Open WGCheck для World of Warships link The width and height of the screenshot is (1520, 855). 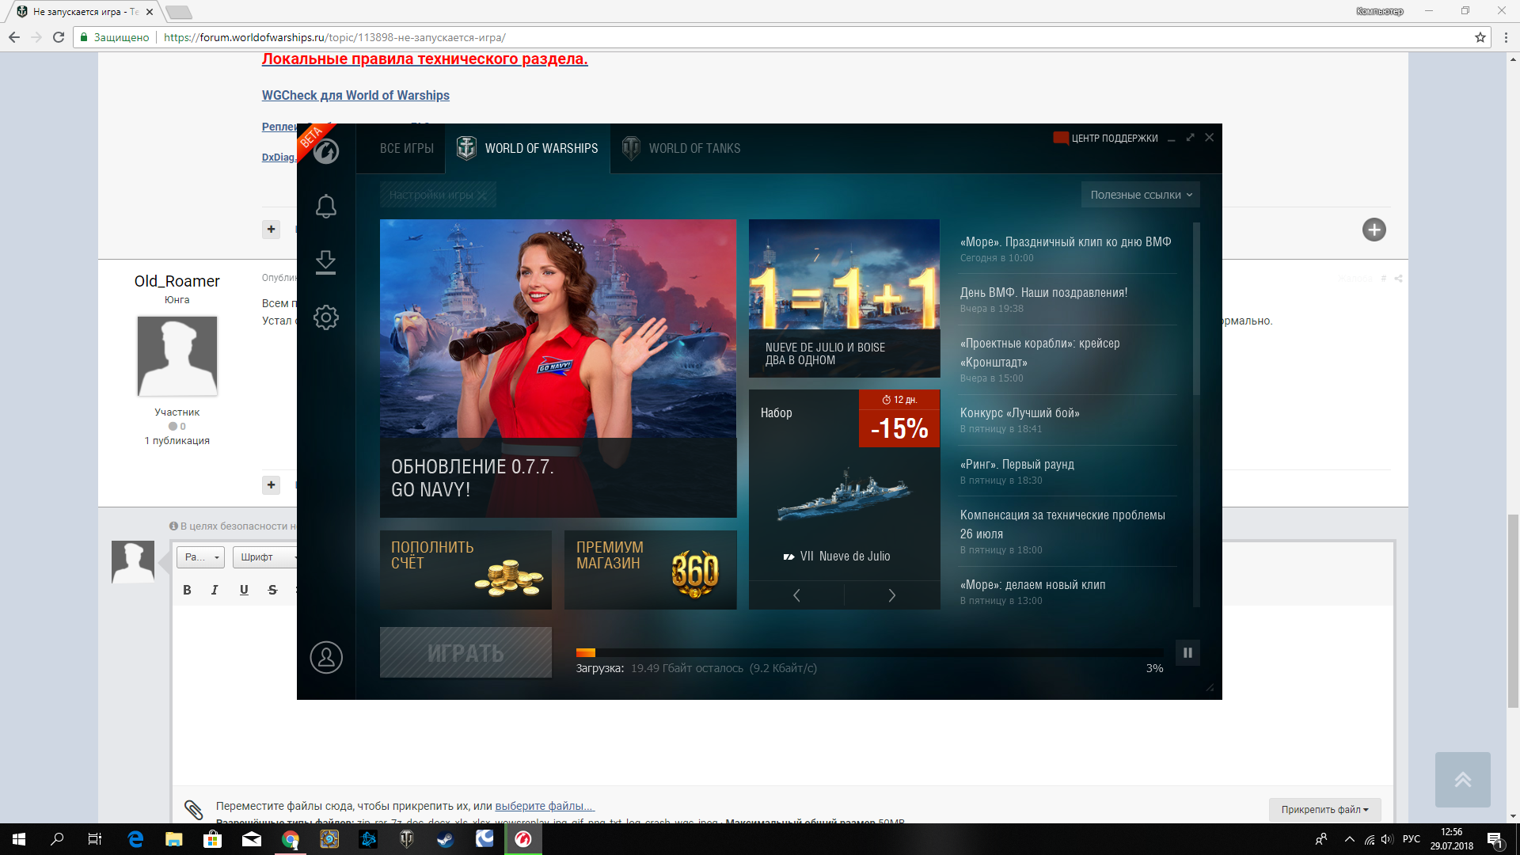(355, 95)
